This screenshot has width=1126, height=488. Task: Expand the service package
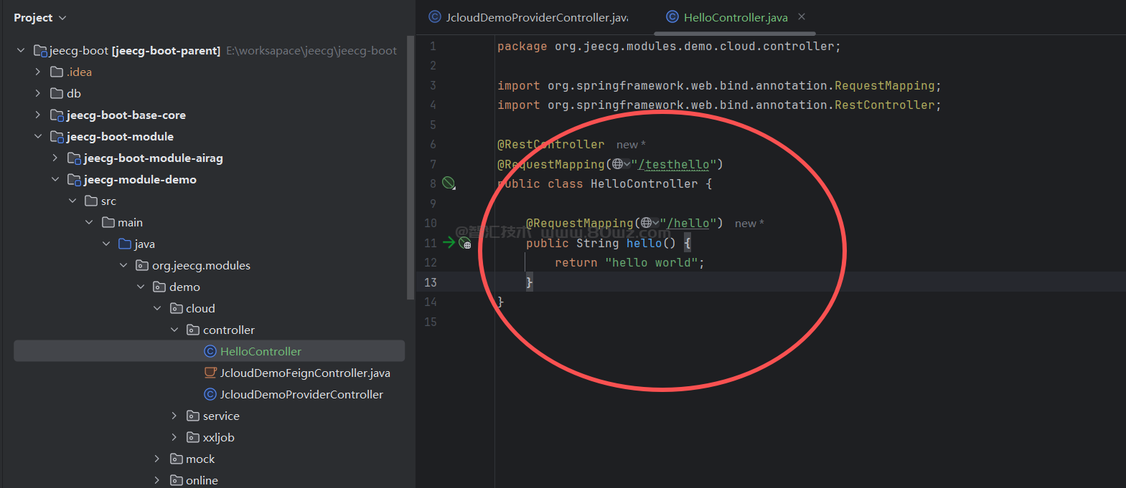pyautogui.click(x=174, y=416)
